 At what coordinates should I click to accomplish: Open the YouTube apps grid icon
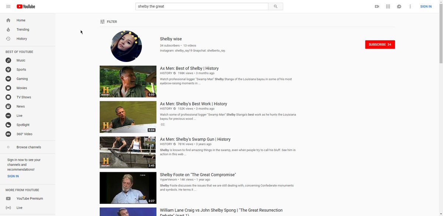click(388, 7)
